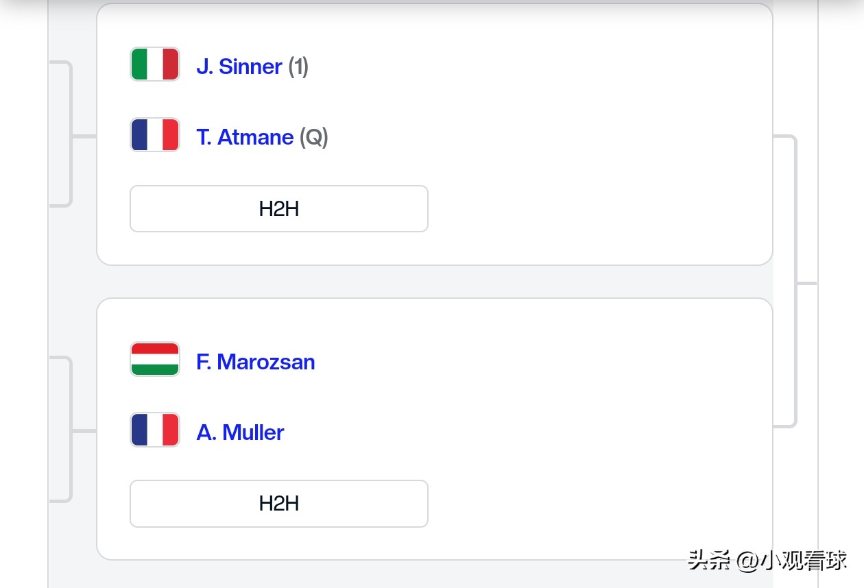This screenshot has width=864, height=588.
Task: Click the qualifier (Q) tag
Action: (x=314, y=137)
